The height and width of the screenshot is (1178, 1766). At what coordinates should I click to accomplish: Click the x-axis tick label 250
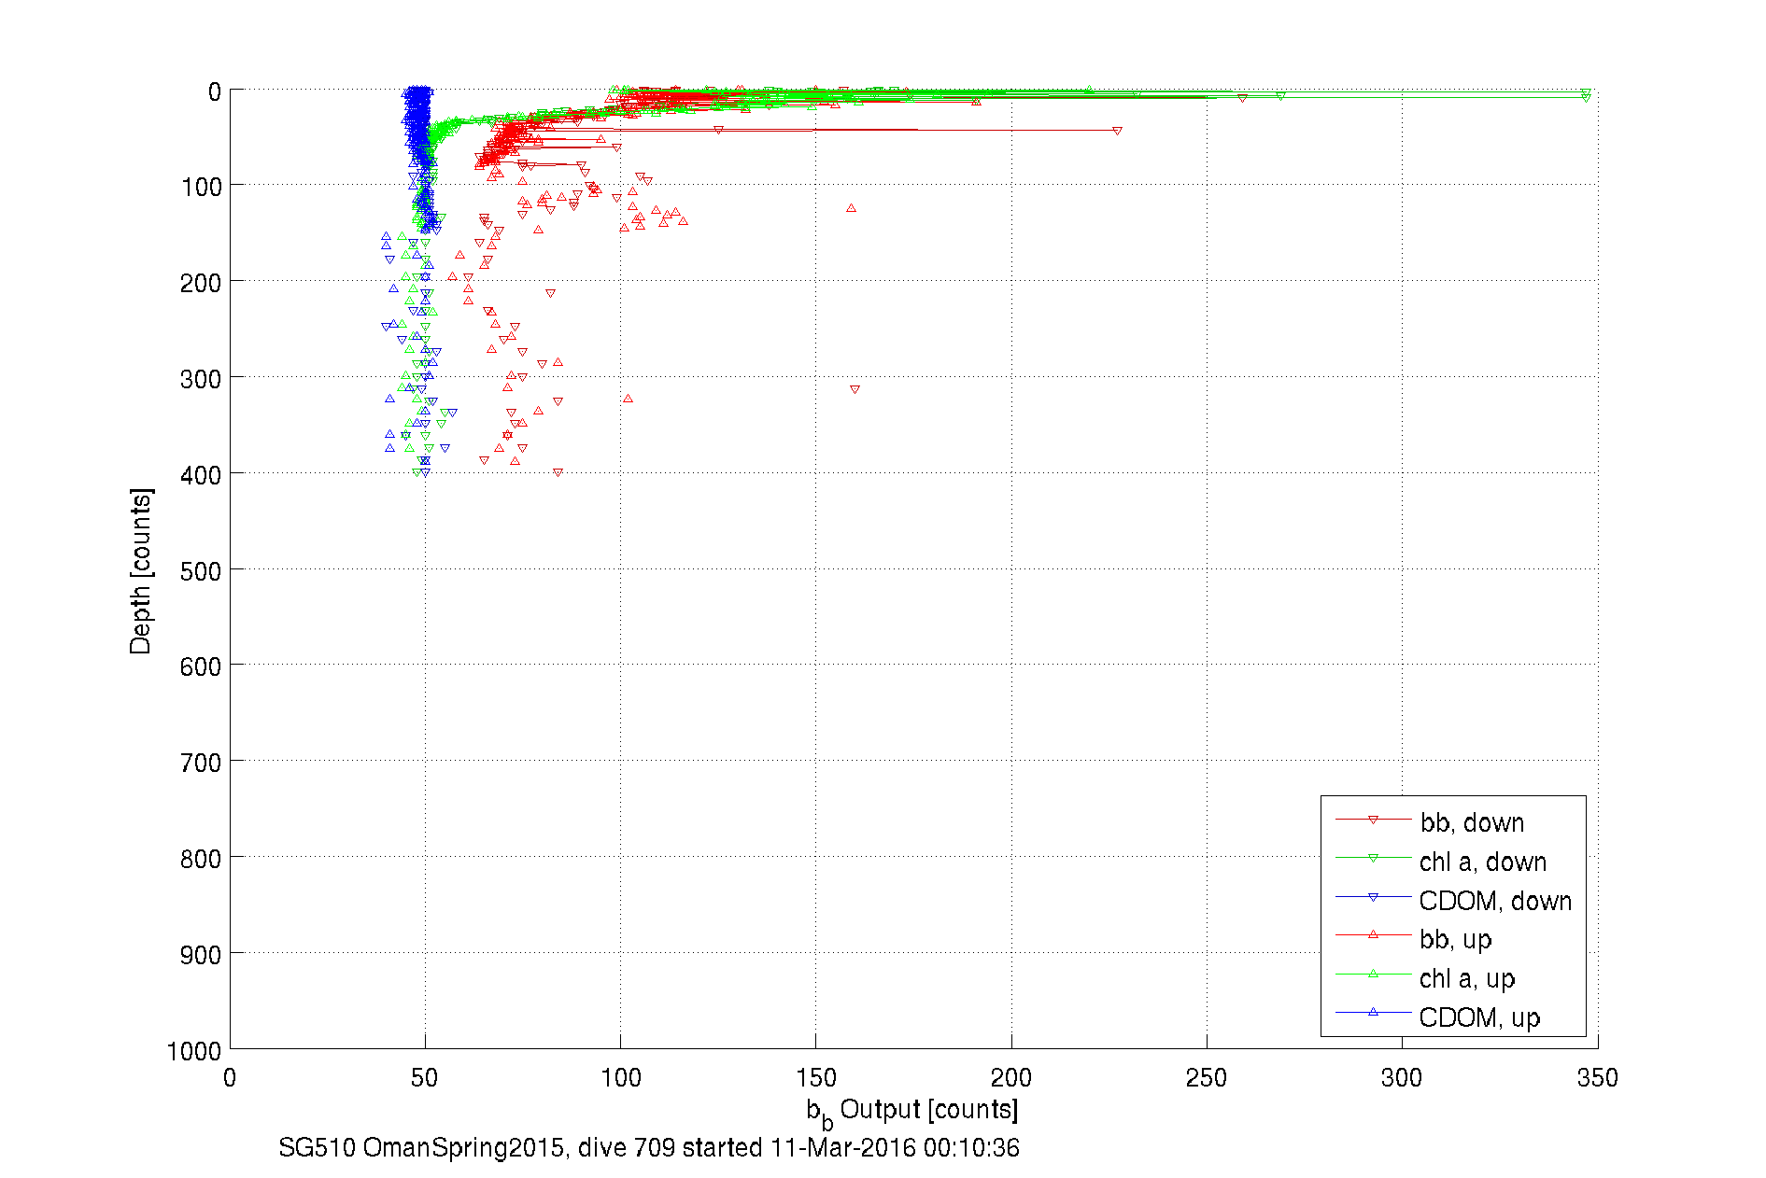tap(1207, 1077)
